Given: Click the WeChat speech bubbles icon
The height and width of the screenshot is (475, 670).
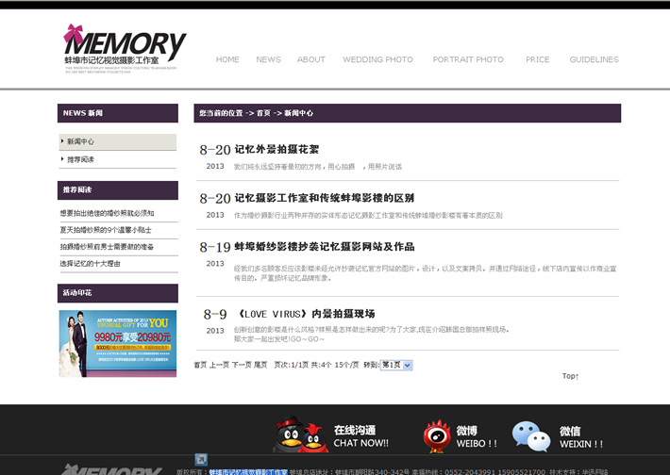Looking at the screenshot, I should point(530,435).
